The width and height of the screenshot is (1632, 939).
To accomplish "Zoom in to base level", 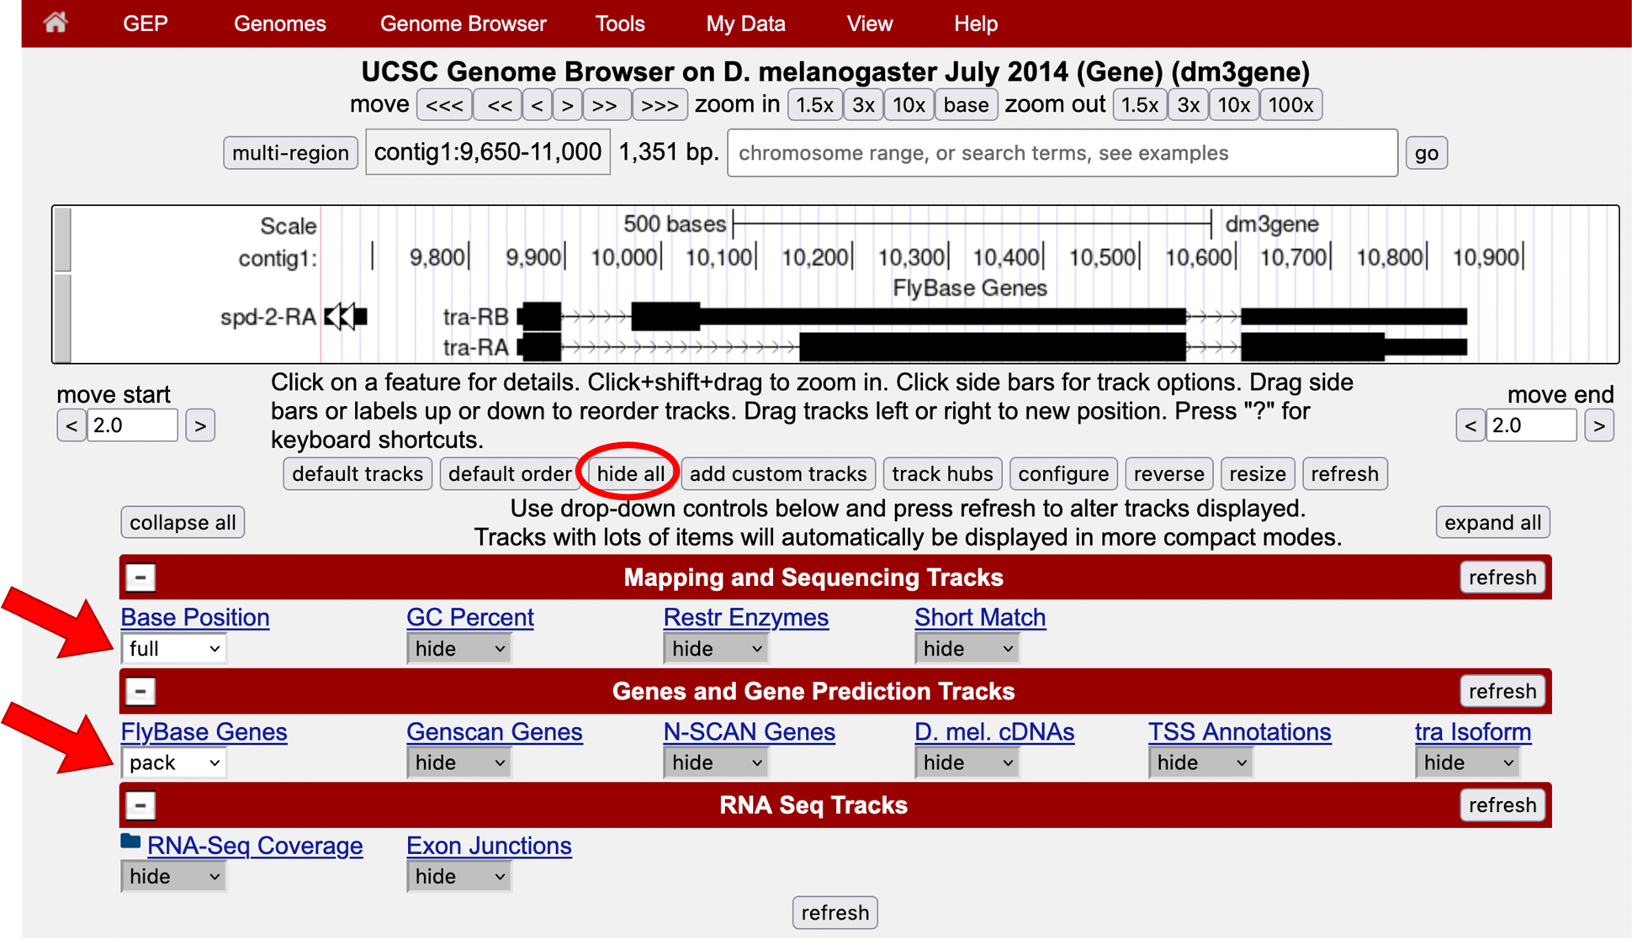I will pos(966,105).
